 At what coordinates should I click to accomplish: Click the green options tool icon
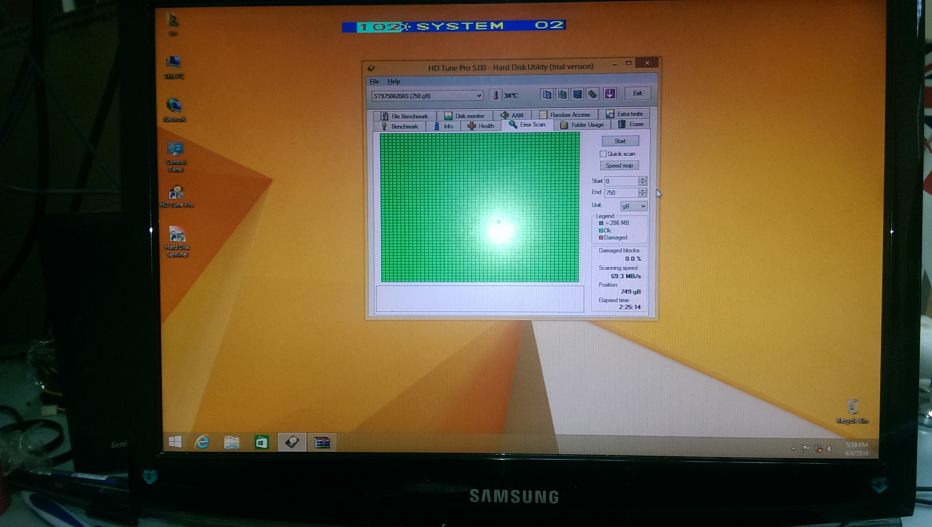593,94
